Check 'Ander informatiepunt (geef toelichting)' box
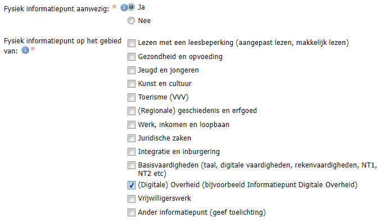This screenshot has width=385, height=222. pos(132,212)
